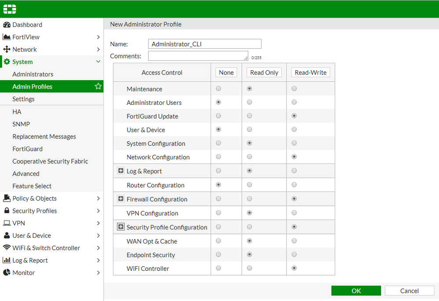
Task: Click the Policy & Objects icon
Action: pos(7,198)
